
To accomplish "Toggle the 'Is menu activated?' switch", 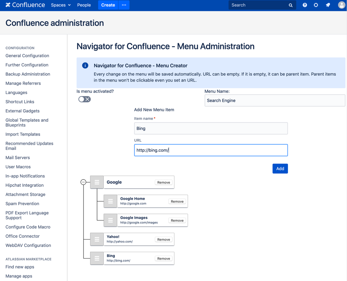I will click(x=84, y=99).
